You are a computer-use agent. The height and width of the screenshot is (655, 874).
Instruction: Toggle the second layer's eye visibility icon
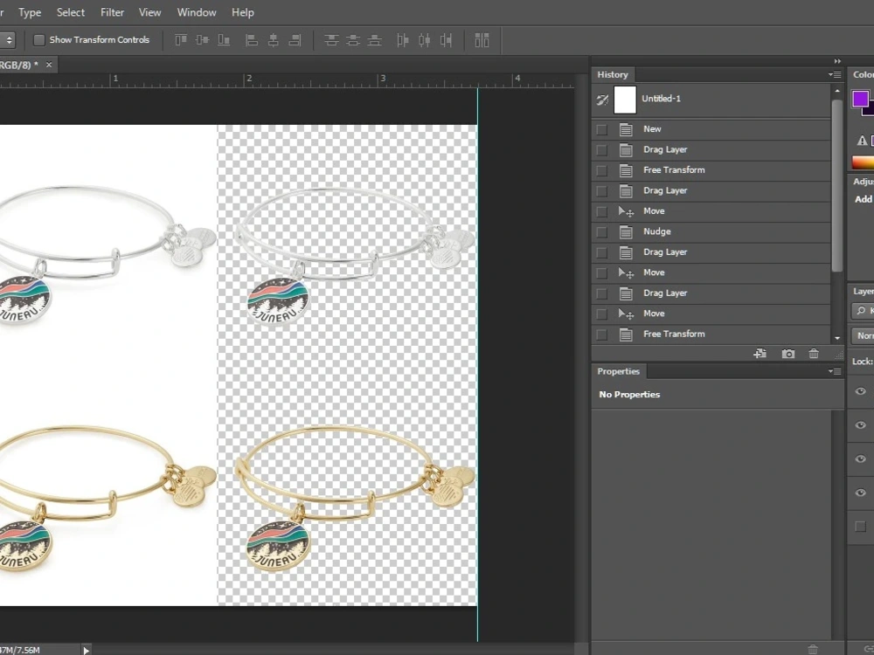point(861,425)
